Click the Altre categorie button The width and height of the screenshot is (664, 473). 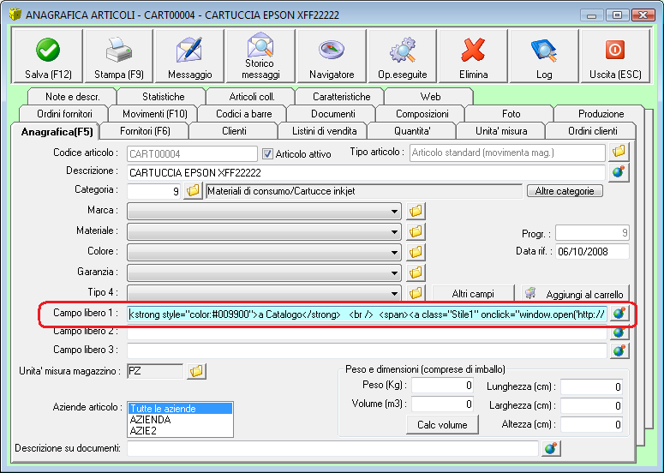click(x=565, y=191)
